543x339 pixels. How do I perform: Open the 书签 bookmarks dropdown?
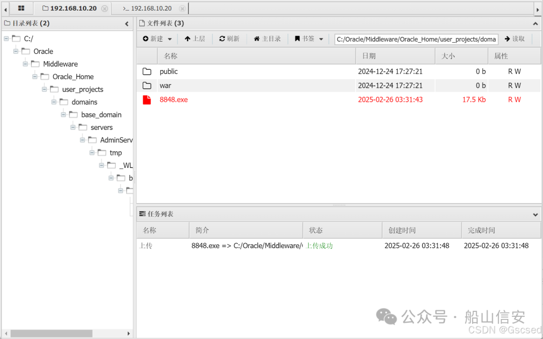pyautogui.click(x=309, y=39)
